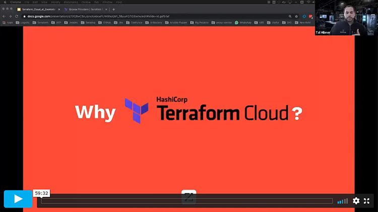The image size is (378, 212).
Task: Seek within the video progress bar
Action: click(186, 201)
